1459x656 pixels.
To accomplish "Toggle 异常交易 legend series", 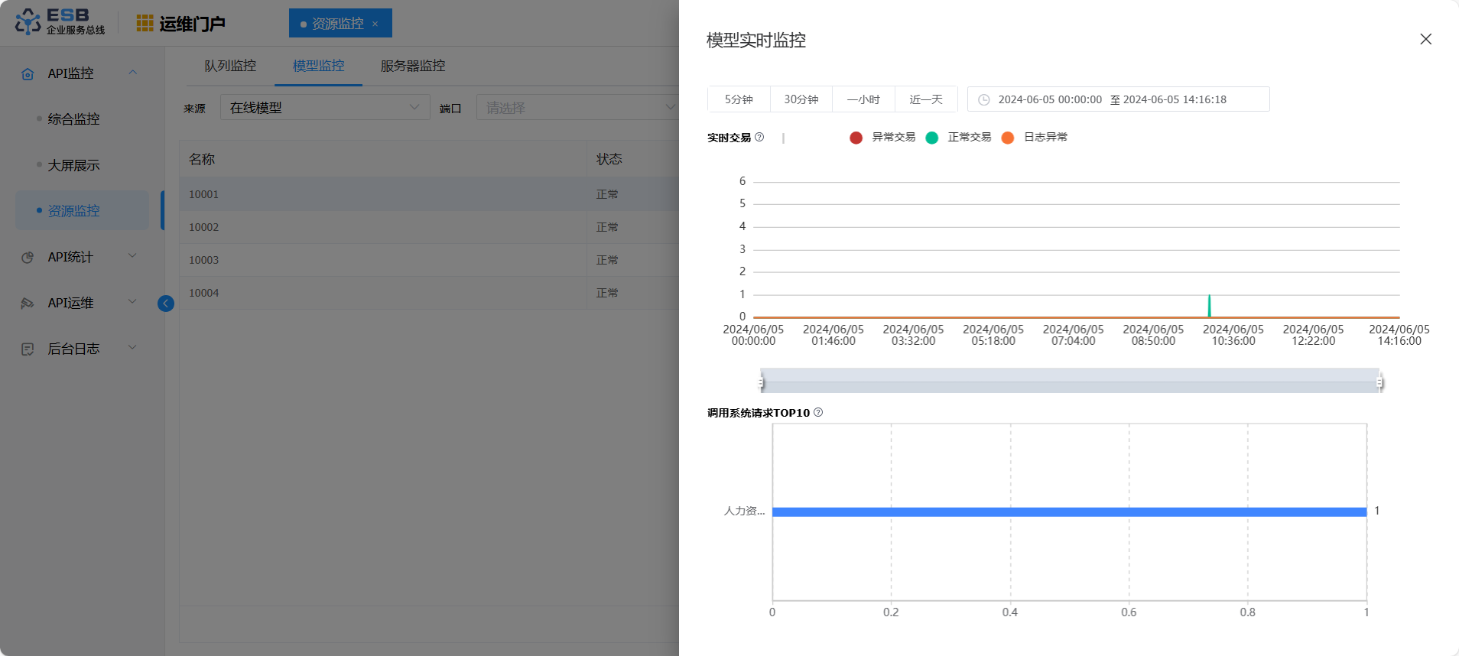I will [882, 138].
